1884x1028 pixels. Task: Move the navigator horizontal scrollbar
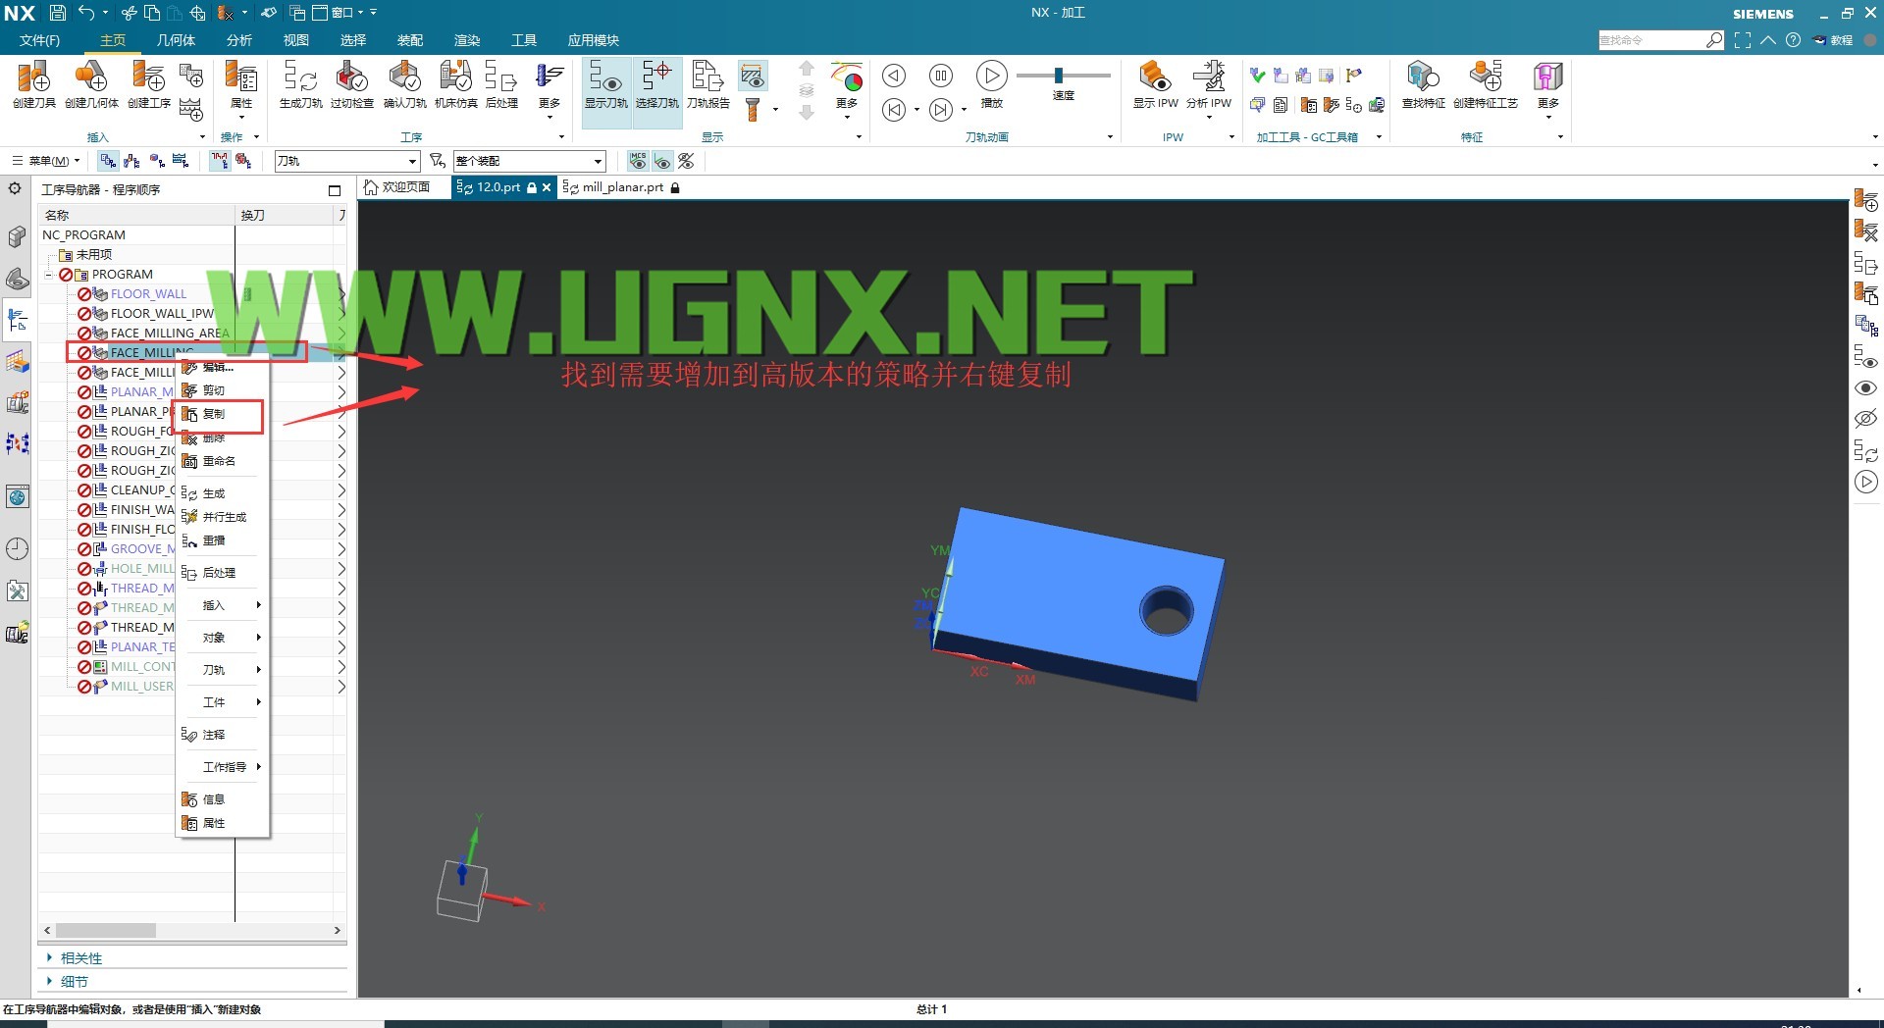tap(106, 930)
